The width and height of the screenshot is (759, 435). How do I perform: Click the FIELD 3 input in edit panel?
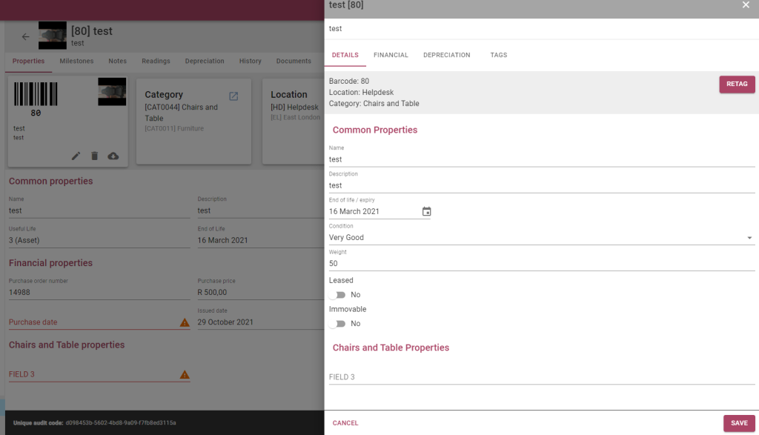click(542, 377)
